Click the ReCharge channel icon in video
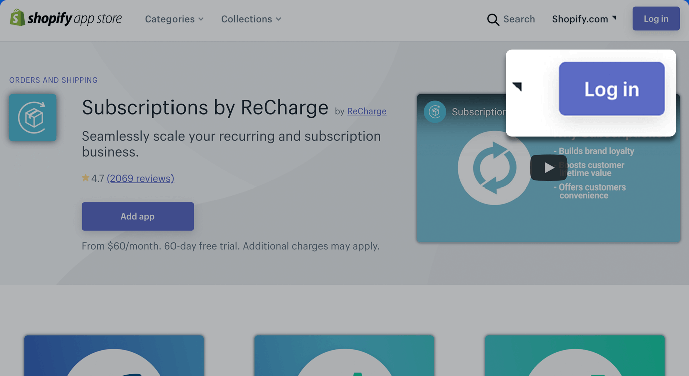This screenshot has height=376, width=689. coord(435,112)
